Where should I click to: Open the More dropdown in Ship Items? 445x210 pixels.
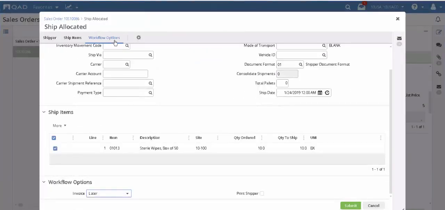59,126
